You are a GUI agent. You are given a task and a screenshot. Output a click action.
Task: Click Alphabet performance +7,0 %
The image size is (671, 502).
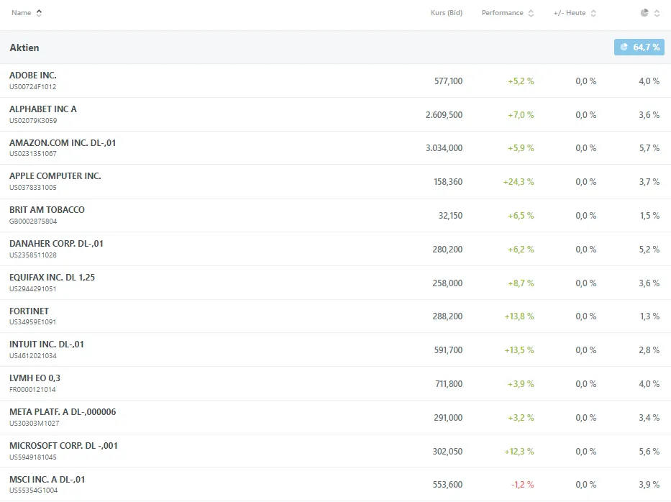coord(521,114)
